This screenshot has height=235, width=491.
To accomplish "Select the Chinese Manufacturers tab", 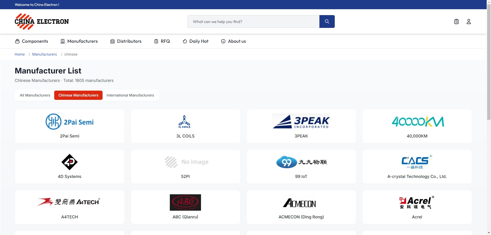I will coord(78,95).
